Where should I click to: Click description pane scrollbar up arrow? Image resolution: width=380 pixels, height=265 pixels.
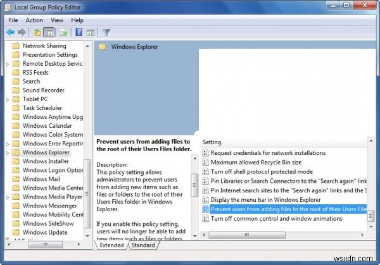(195, 159)
